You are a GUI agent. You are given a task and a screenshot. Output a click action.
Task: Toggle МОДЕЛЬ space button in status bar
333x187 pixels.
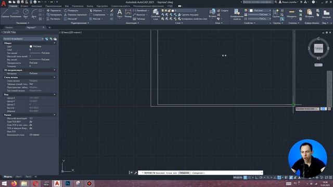tap(238, 178)
